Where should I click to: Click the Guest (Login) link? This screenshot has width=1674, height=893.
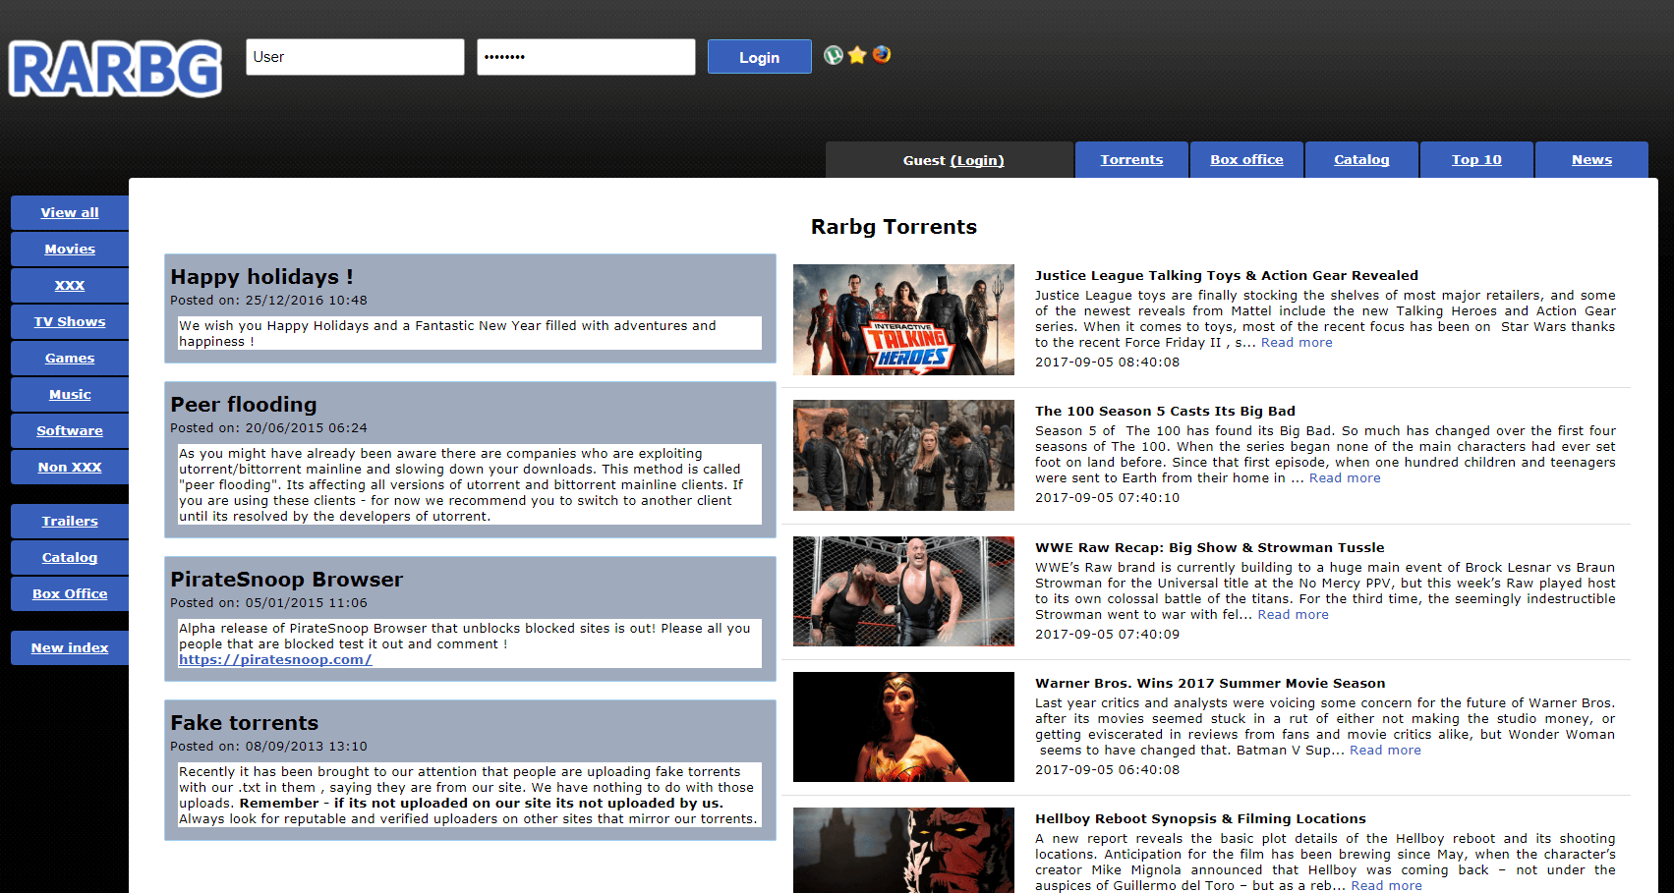click(976, 161)
